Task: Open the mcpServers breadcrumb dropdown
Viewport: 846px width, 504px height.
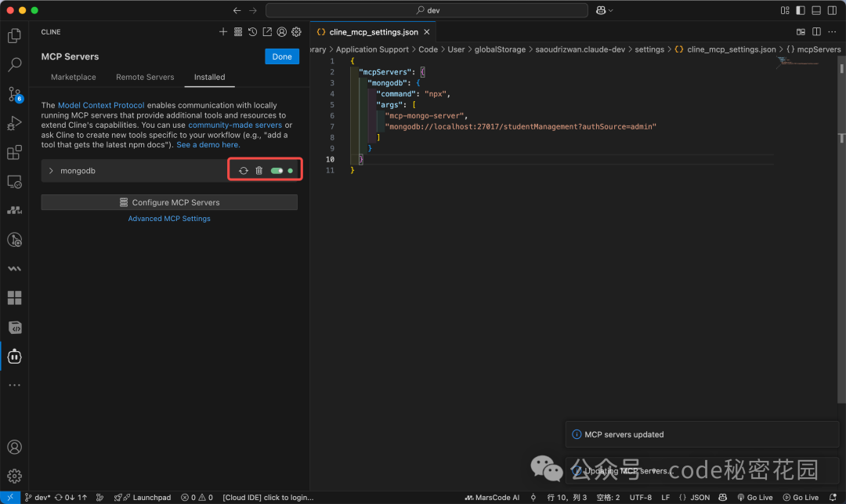Action: click(x=815, y=49)
